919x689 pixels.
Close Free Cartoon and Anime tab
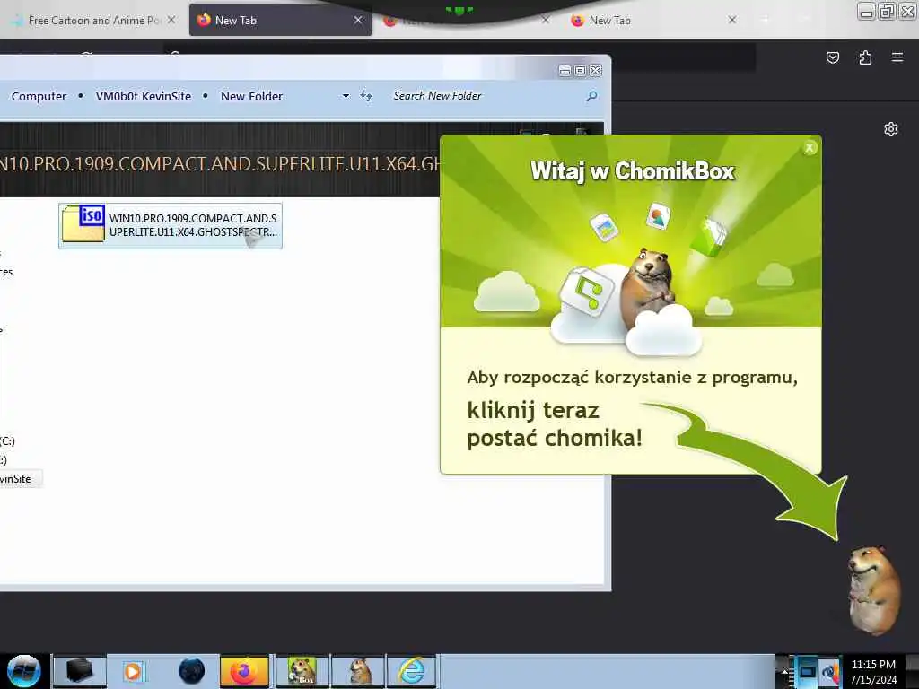[x=171, y=20]
